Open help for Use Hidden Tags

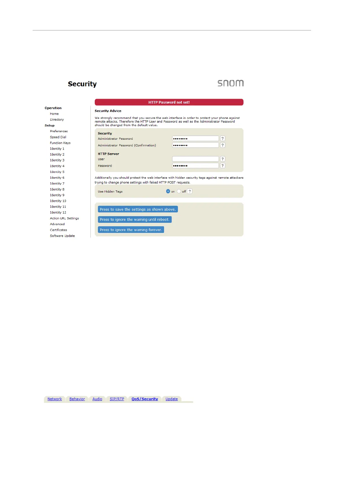[x=190, y=191]
